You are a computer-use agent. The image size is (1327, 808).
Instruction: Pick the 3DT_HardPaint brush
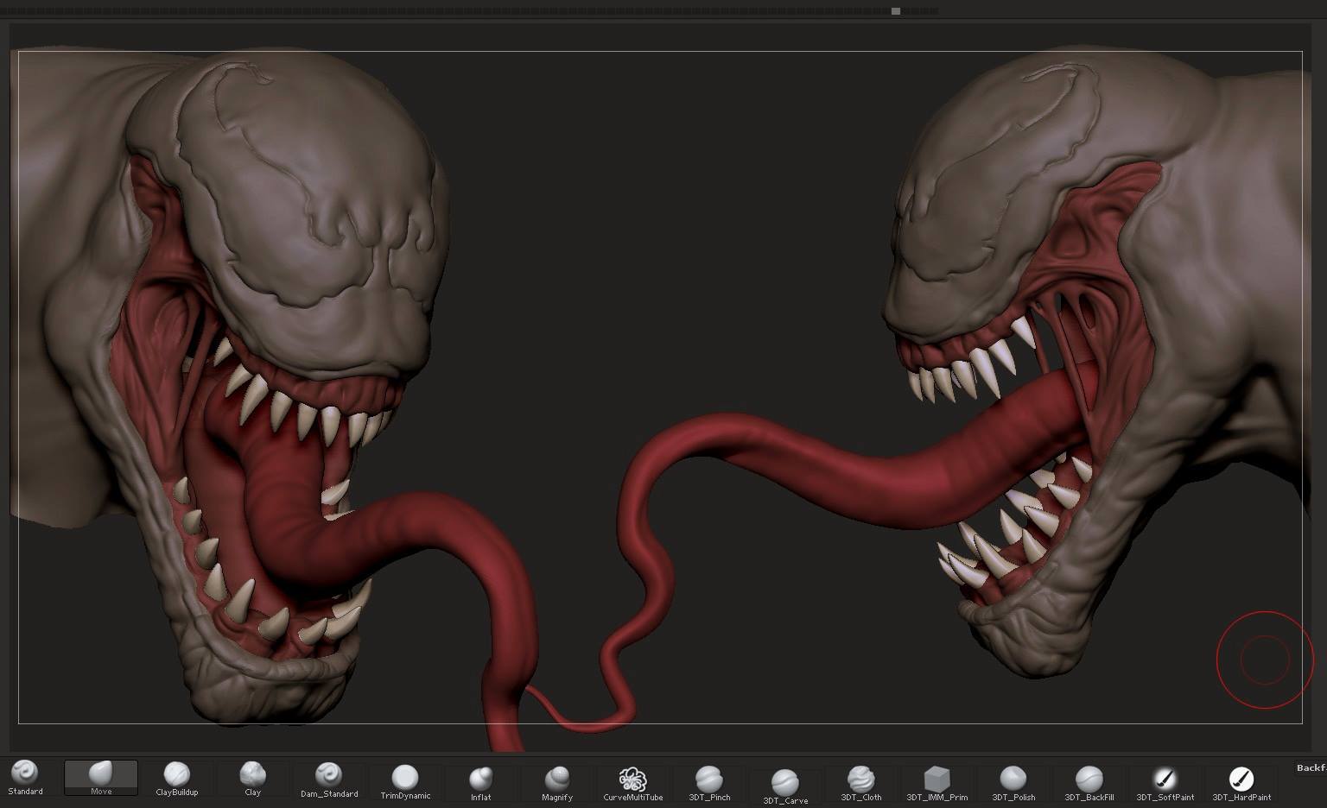(x=1241, y=783)
